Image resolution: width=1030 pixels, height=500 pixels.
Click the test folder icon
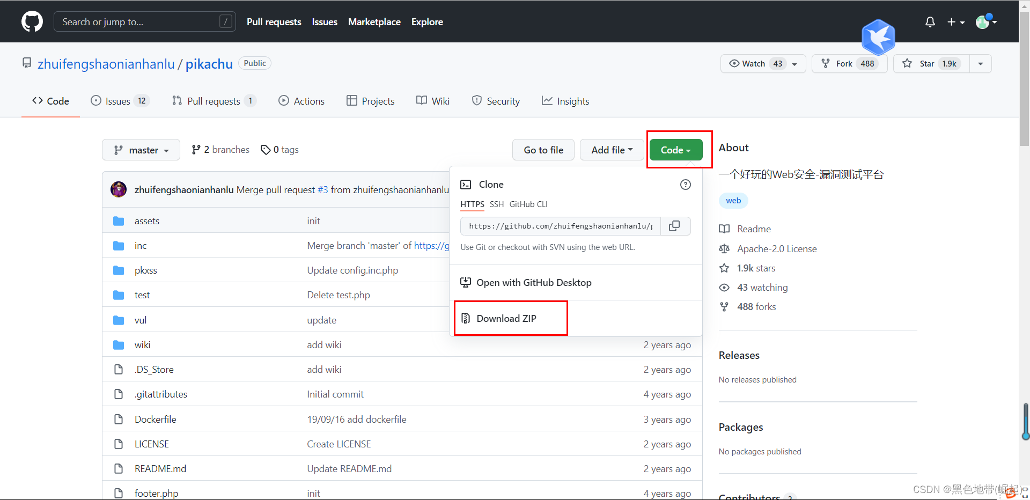tap(119, 295)
